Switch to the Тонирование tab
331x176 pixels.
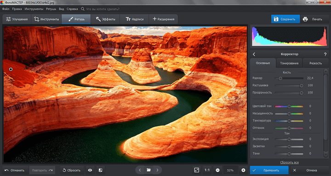pyautogui.click(x=289, y=63)
